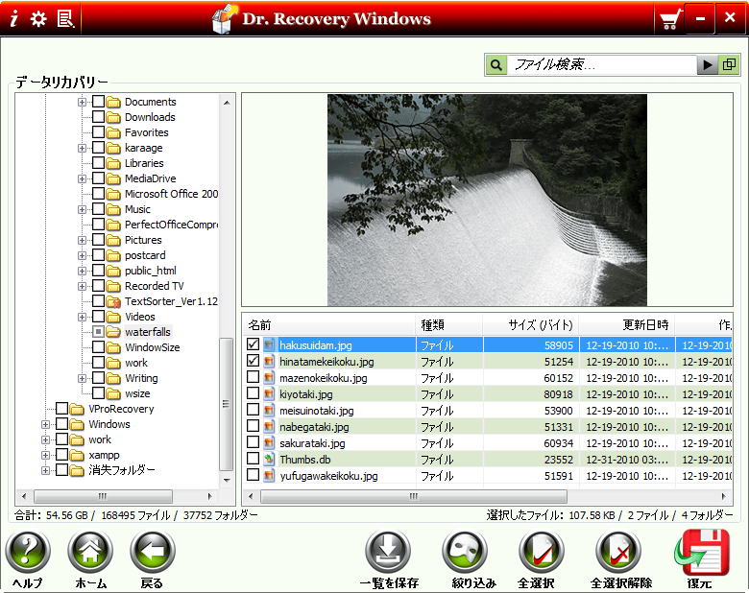
Task: Expand the Music folder node
Action: [x=83, y=209]
